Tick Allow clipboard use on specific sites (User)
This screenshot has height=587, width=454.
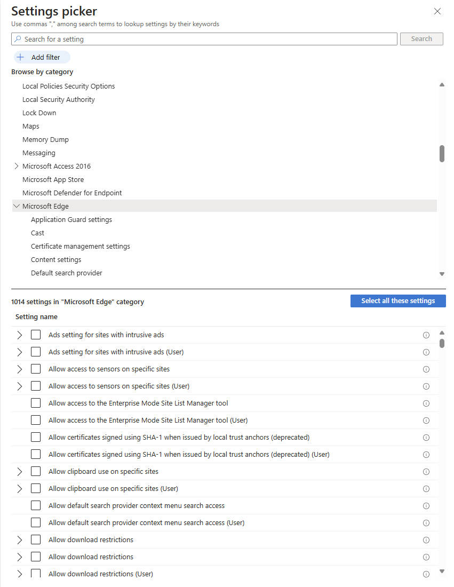[36, 489]
